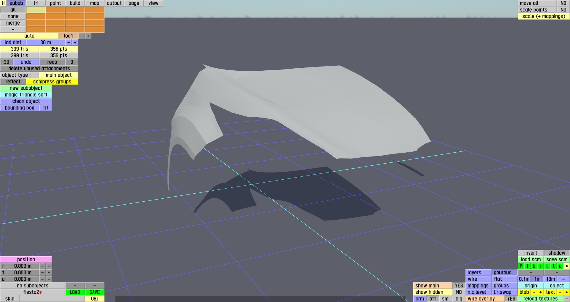Open the map tab
This screenshot has height=302, width=570.
(95, 3)
